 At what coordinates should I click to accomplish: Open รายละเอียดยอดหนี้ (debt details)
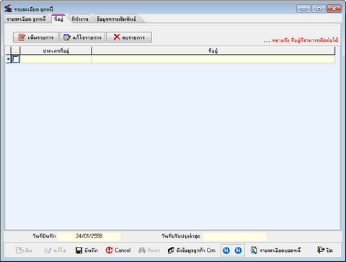[x=275, y=250]
